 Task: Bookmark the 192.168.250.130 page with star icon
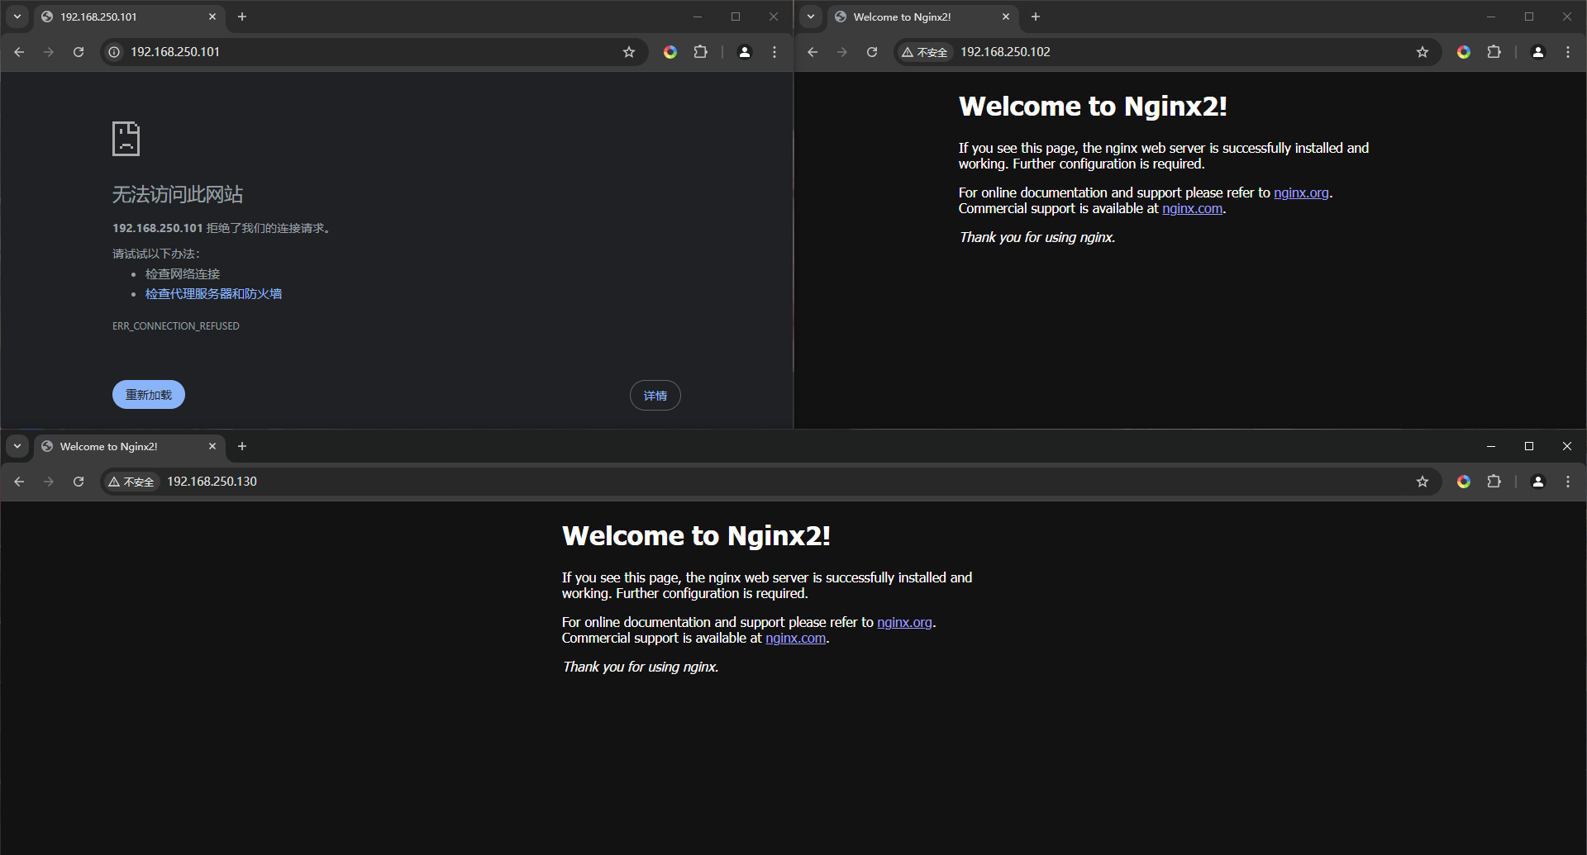coord(1422,482)
